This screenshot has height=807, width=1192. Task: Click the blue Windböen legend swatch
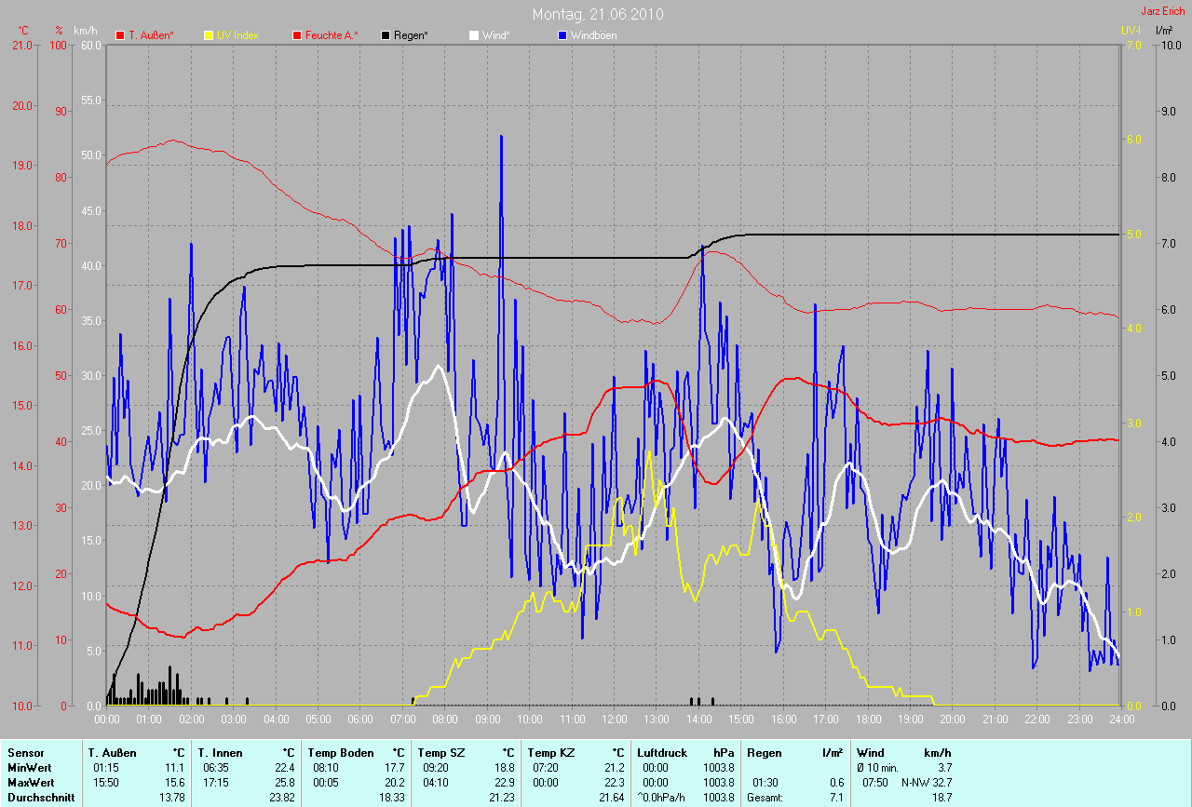562,35
